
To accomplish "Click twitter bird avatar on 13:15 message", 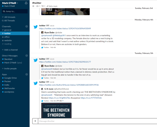I will pos(36,60).
